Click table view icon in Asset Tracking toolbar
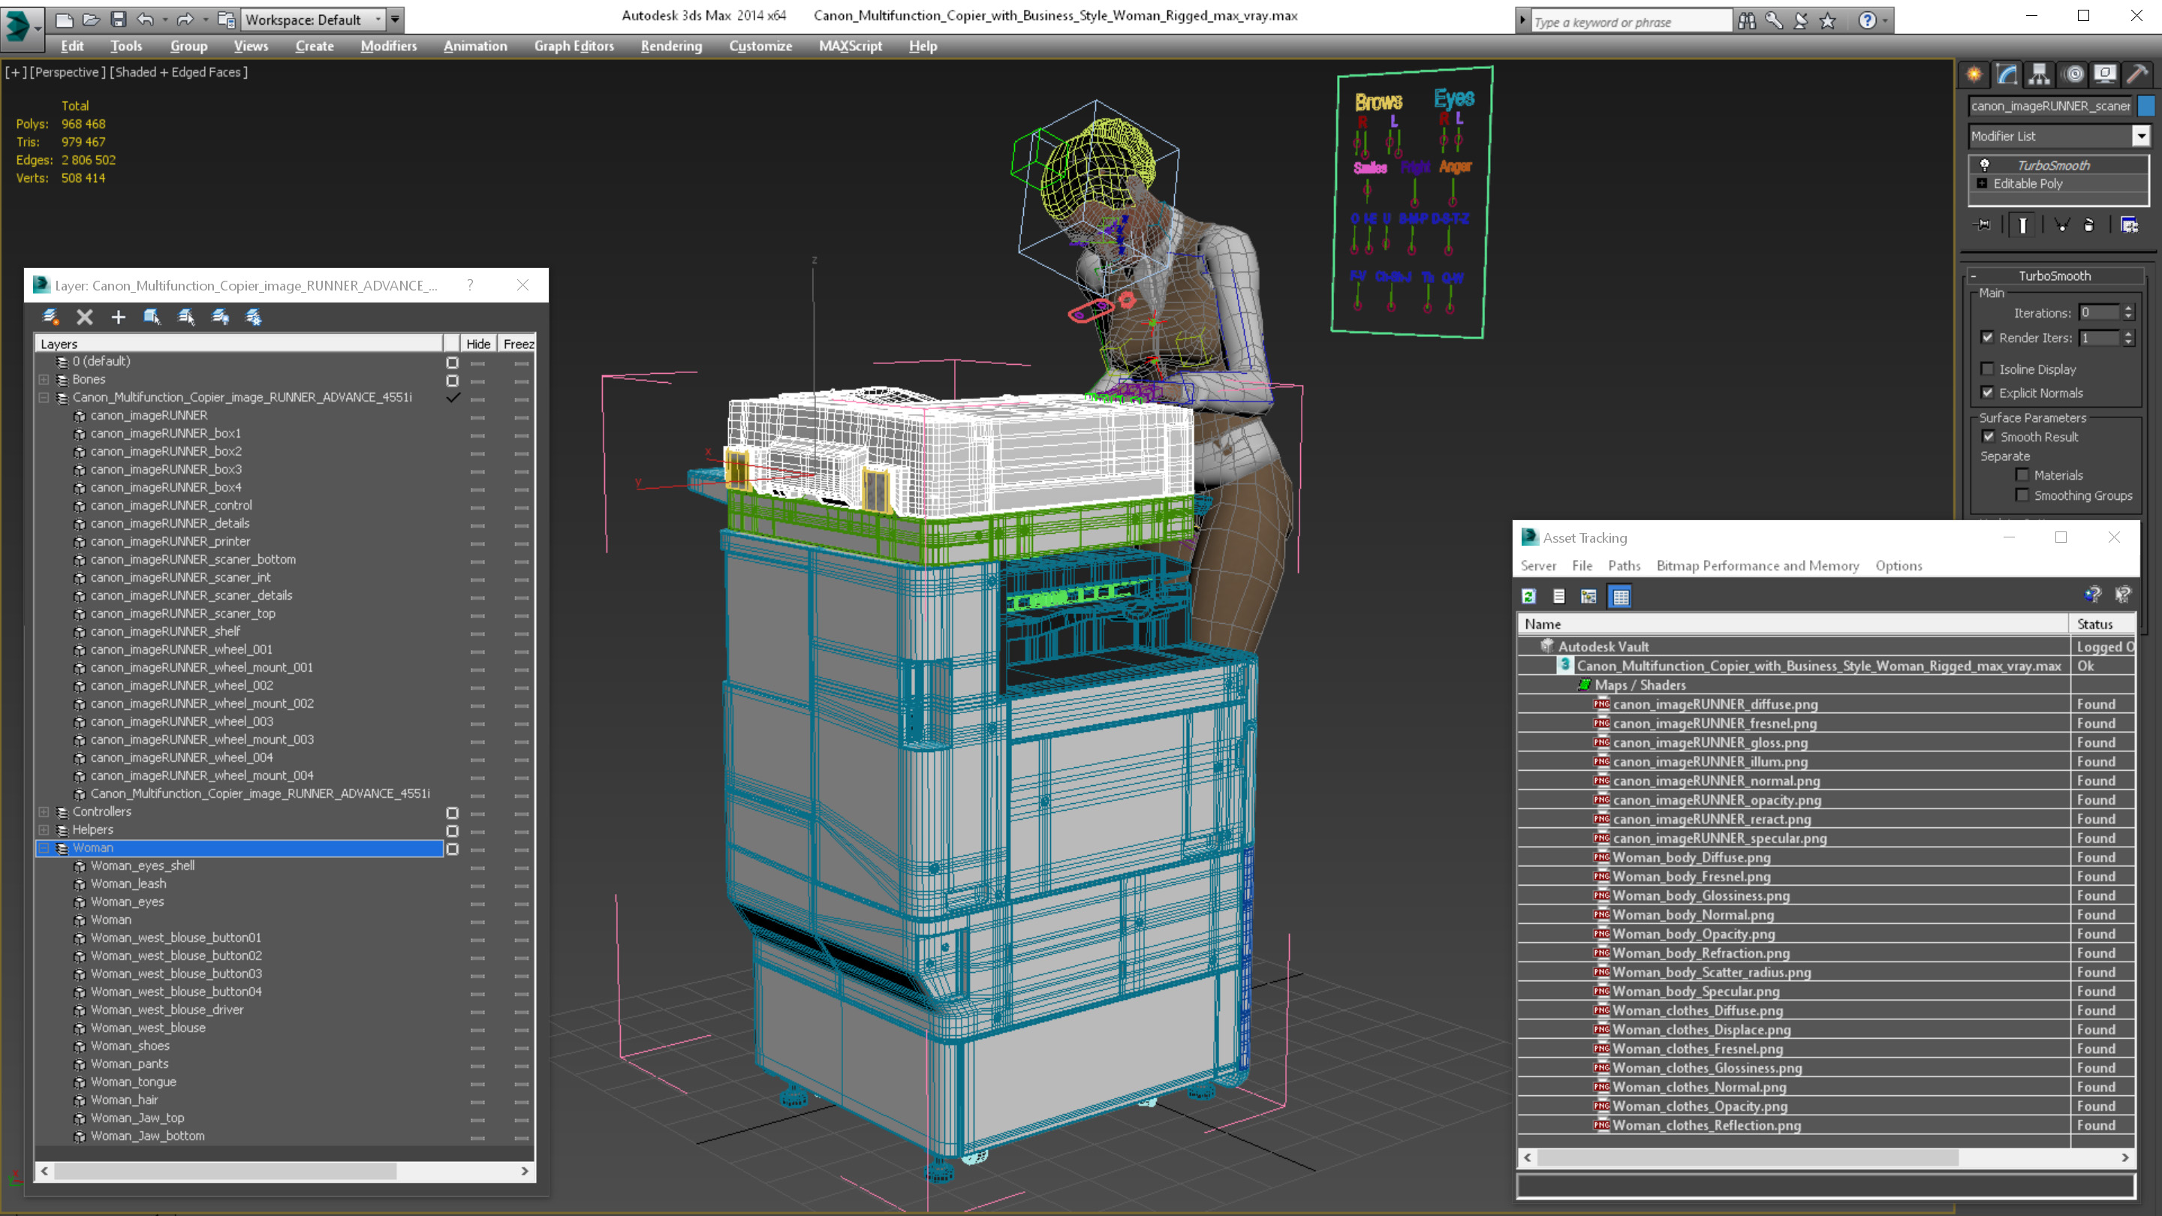The height and width of the screenshot is (1216, 2162). pyautogui.click(x=1621, y=597)
